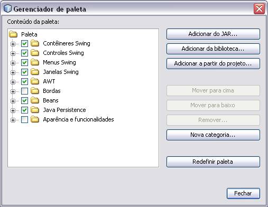
Task: Expand the Contêineres Swing tree node
Action: [x=13, y=44]
